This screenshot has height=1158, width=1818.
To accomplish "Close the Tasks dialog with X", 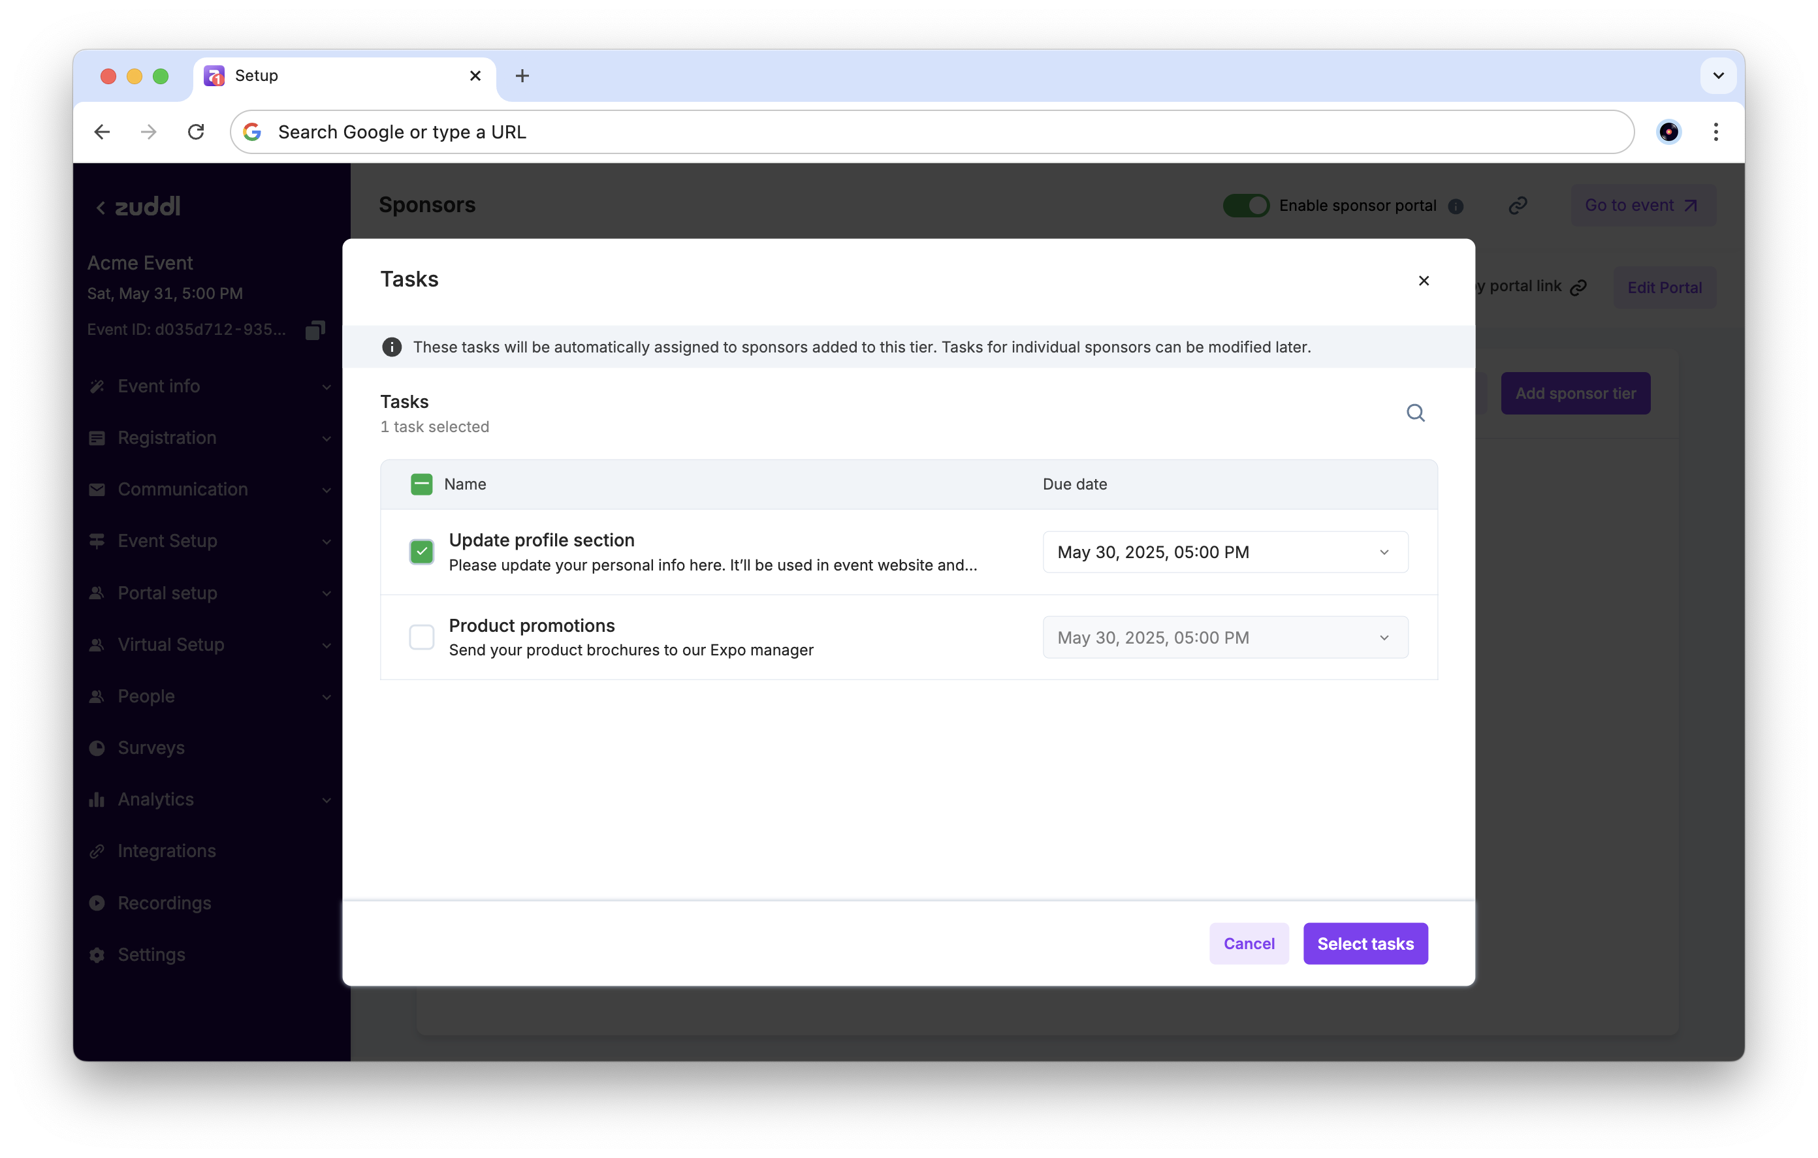I will click(1423, 281).
